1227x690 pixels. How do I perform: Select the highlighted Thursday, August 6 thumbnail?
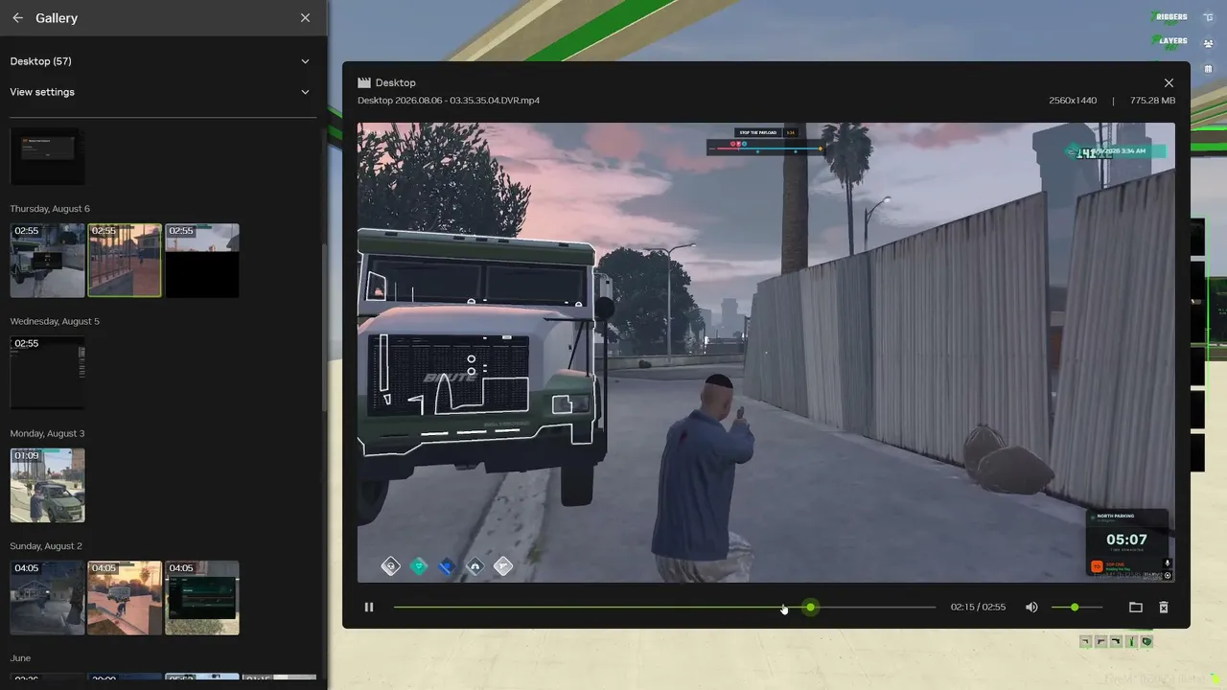pos(125,261)
